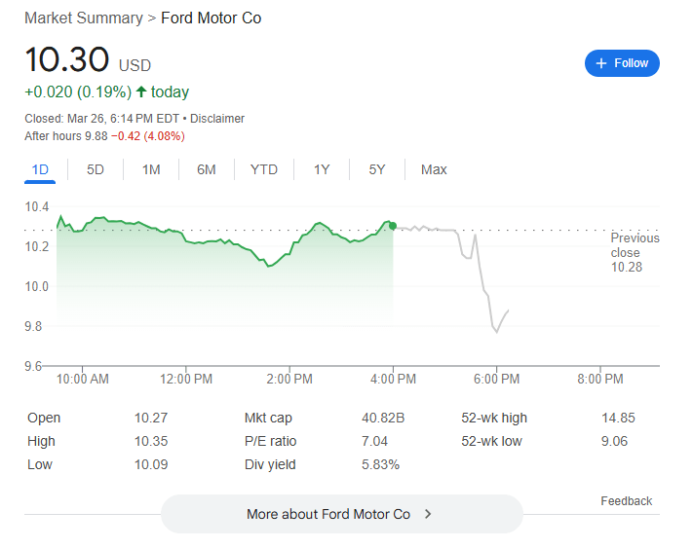Image resolution: width=693 pixels, height=548 pixels.
Task: View the 1Y price chart
Action: 322,169
